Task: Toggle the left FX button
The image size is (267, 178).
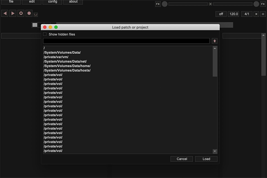Action: coord(158,4)
